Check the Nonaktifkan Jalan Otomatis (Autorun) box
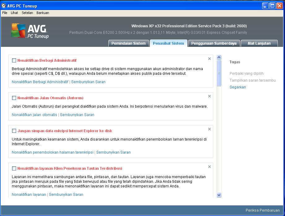285x216 pixels. (14, 98)
